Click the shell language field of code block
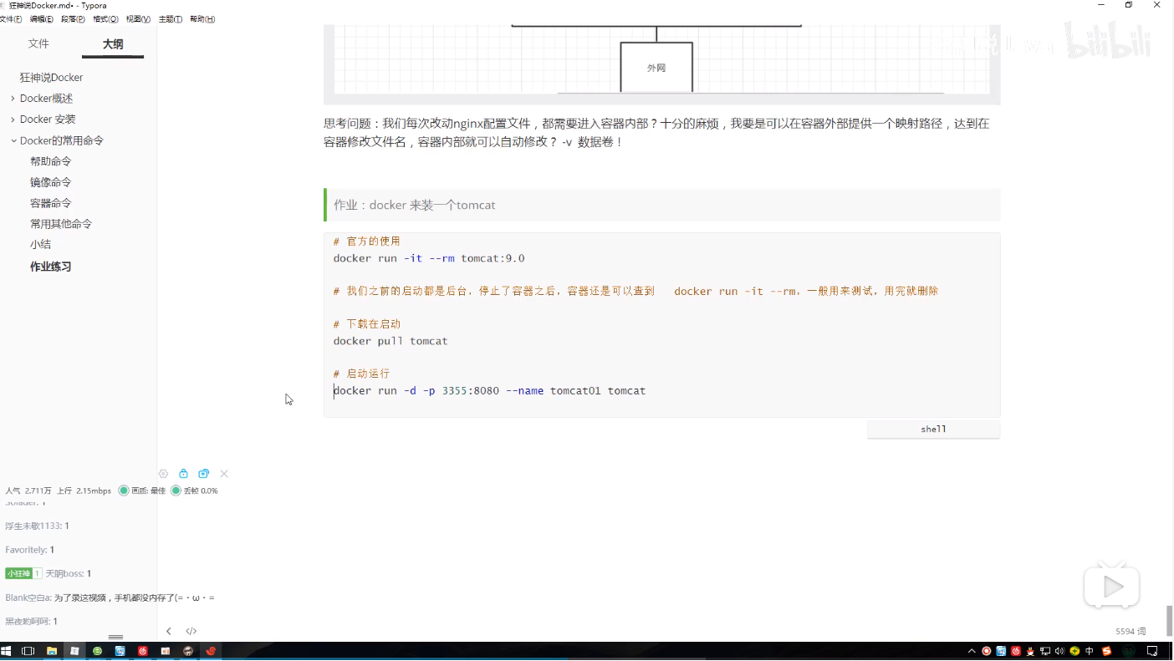Viewport: 1174px width, 661px height. tap(933, 430)
